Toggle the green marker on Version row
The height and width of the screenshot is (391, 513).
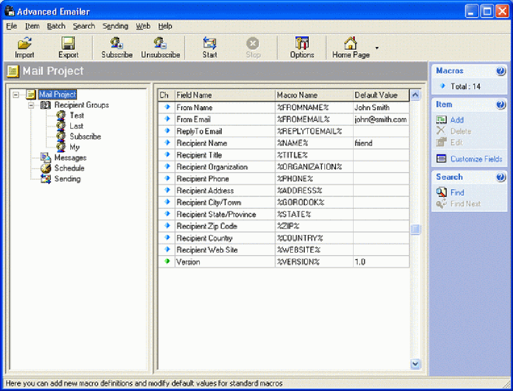tap(167, 261)
